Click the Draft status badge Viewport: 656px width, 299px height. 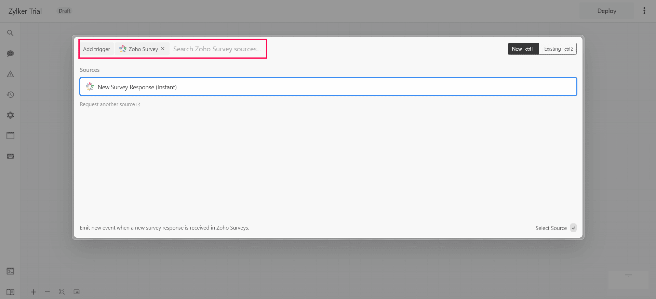click(64, 11)
